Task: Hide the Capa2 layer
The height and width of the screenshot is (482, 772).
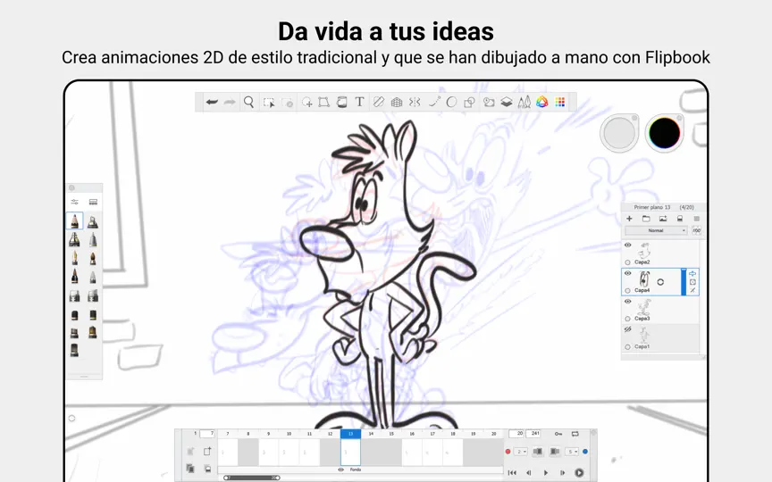Action: [x=628, y=245]
